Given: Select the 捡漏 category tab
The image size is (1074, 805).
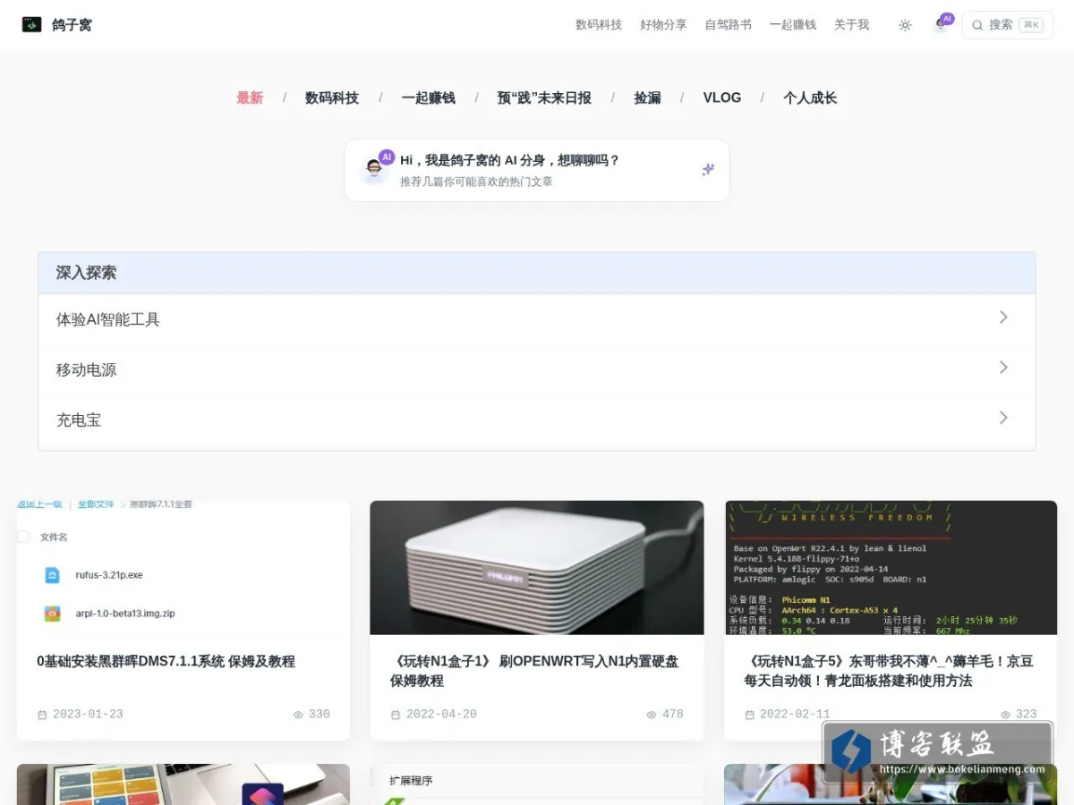Looking at the screenshot, I should pyautogui.click(x=648, y=97).
